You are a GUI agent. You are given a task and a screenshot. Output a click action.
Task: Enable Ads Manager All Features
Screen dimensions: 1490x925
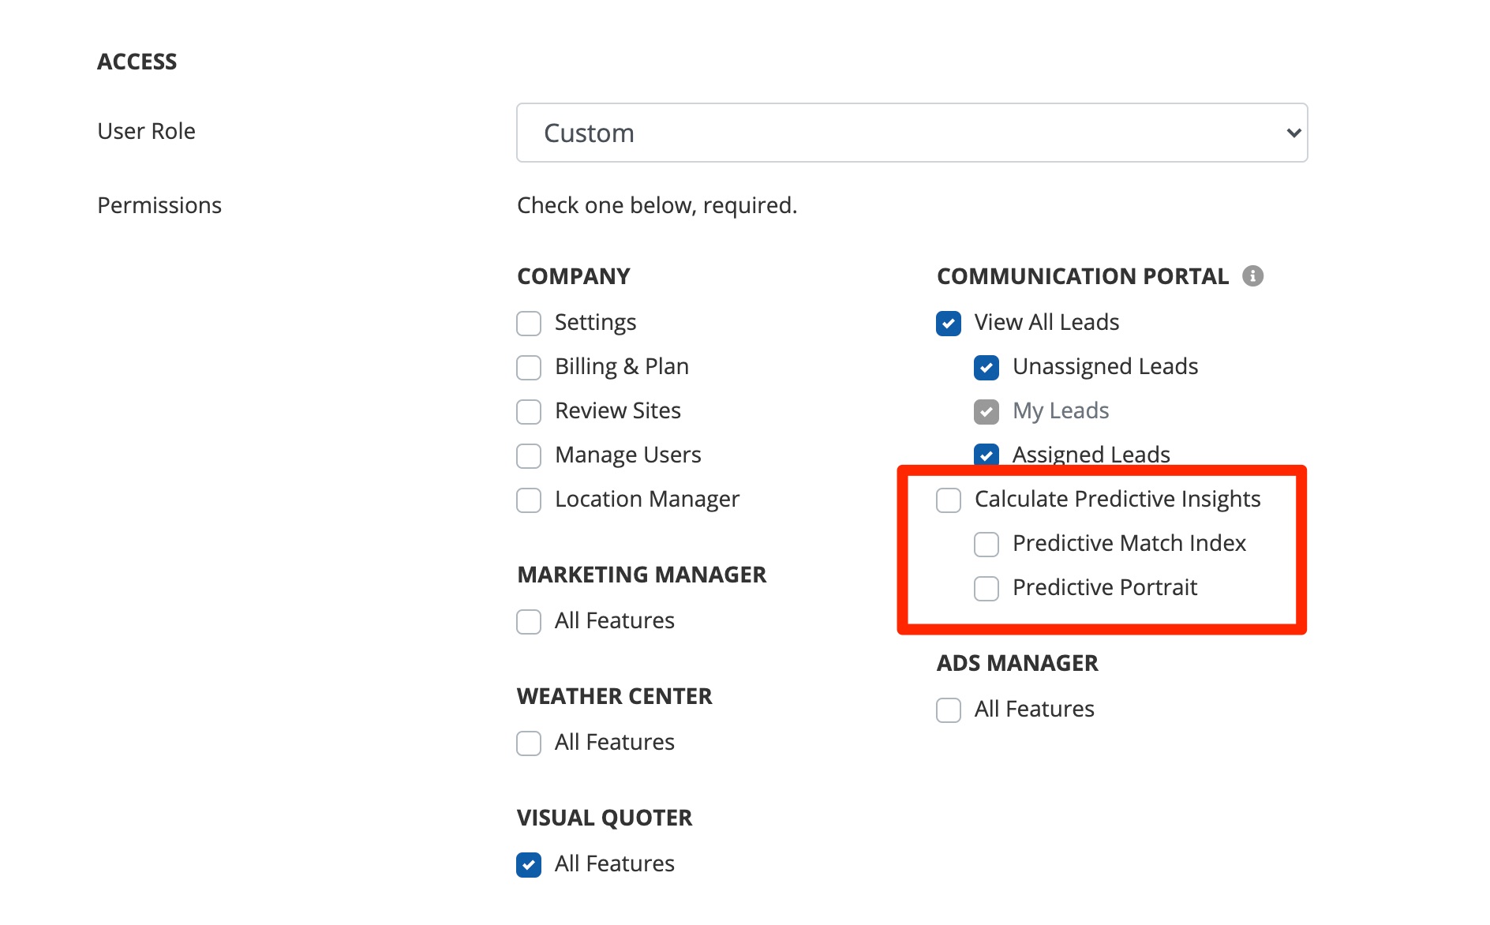(x=949, y=710)
